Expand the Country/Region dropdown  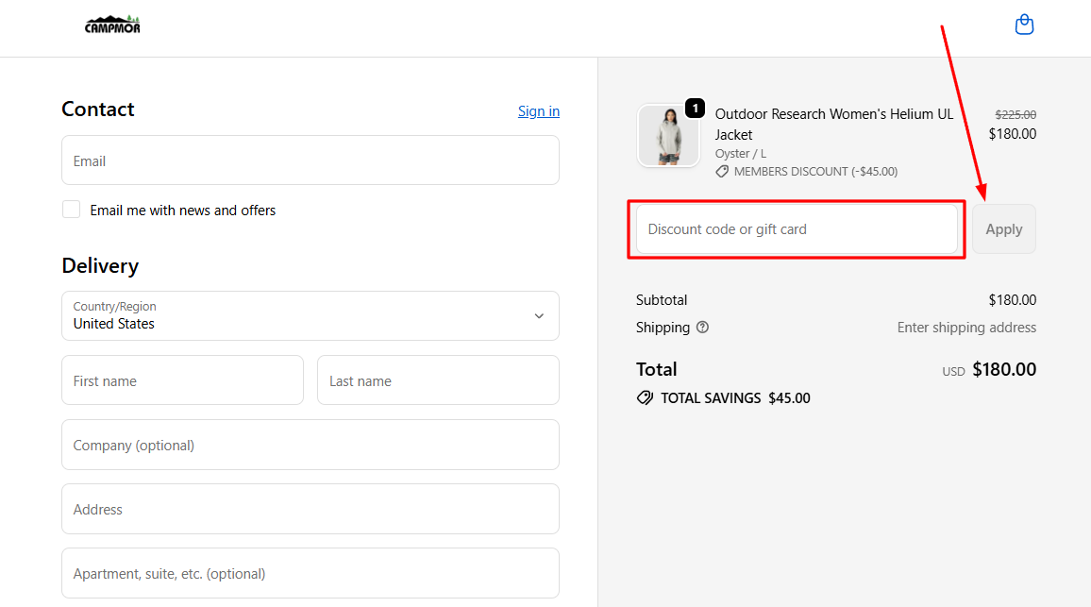tap(311, 316)
